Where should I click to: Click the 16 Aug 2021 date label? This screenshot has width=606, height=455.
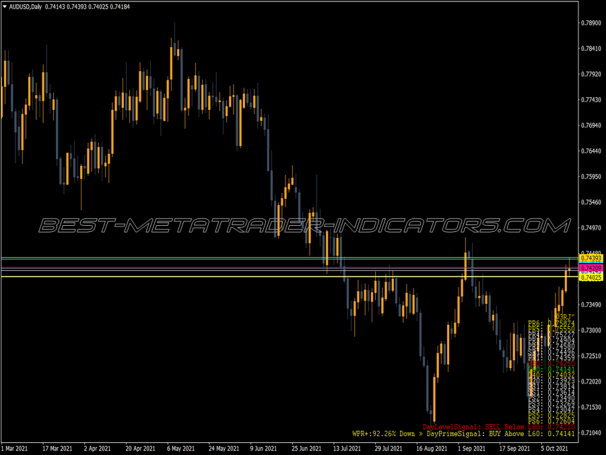click(x=432, y=448)
